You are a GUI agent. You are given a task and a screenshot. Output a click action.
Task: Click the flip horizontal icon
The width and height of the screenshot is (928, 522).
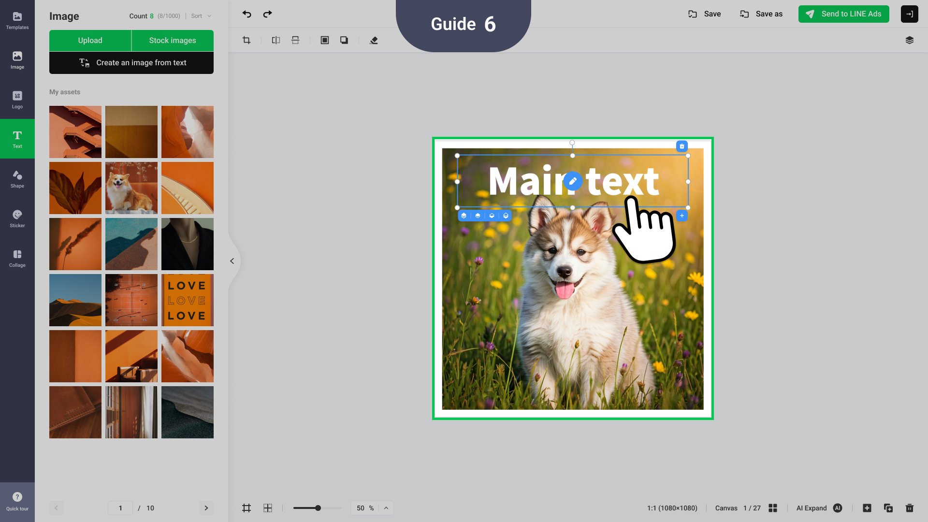tap(276, 40)
